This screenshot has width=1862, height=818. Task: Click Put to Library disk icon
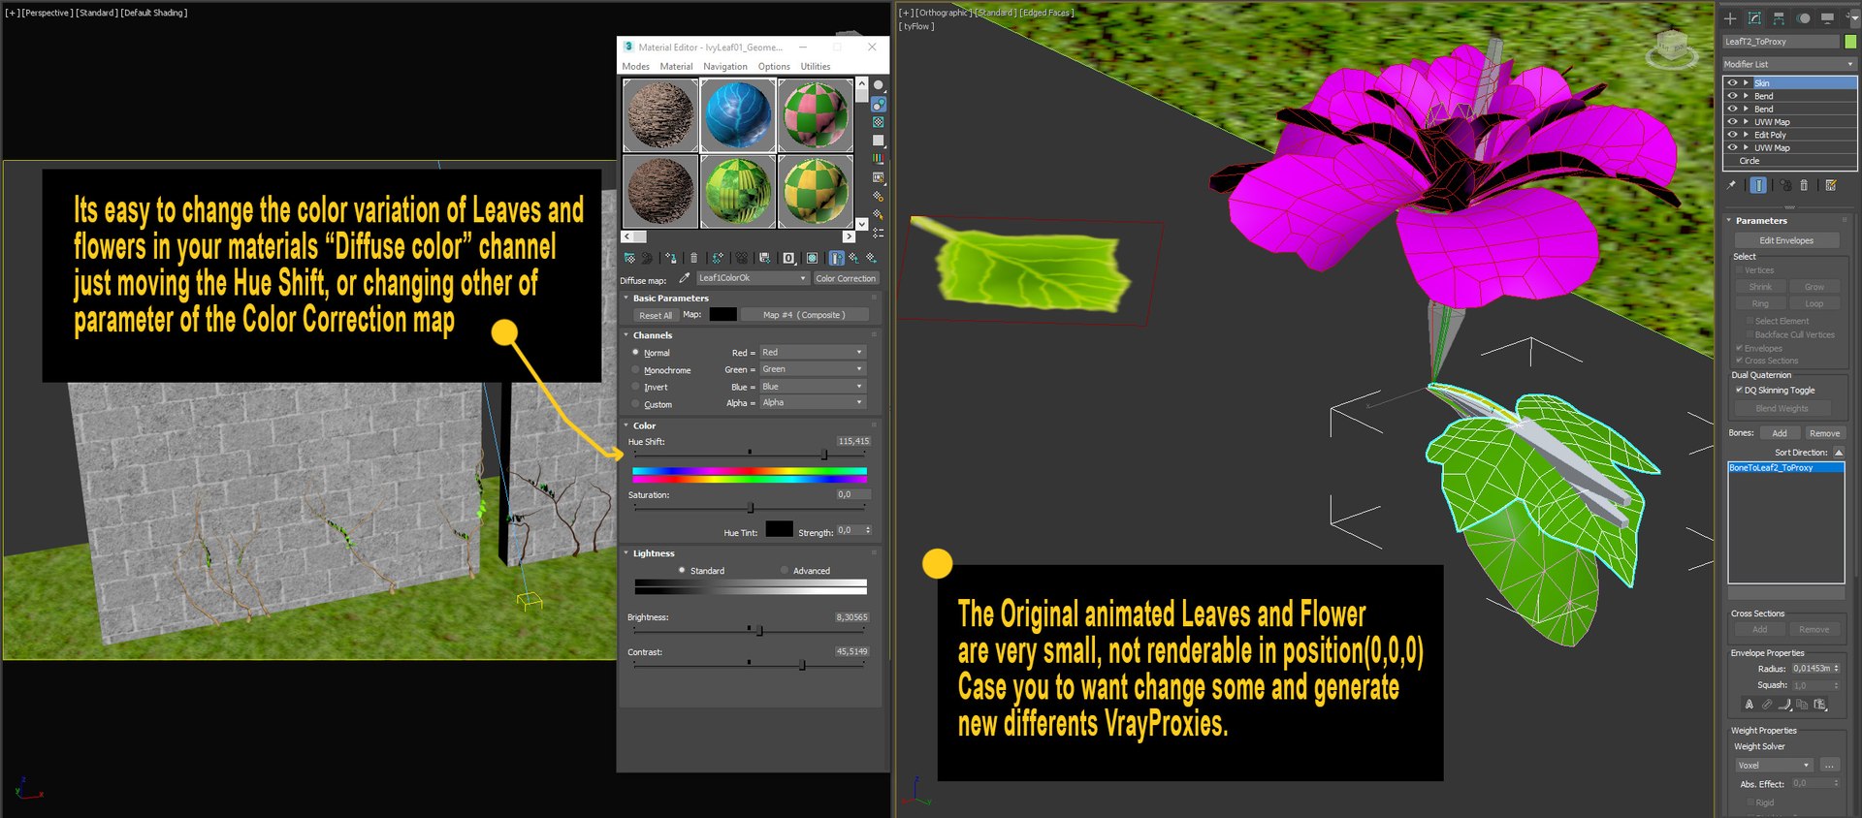tap(764, 258)
